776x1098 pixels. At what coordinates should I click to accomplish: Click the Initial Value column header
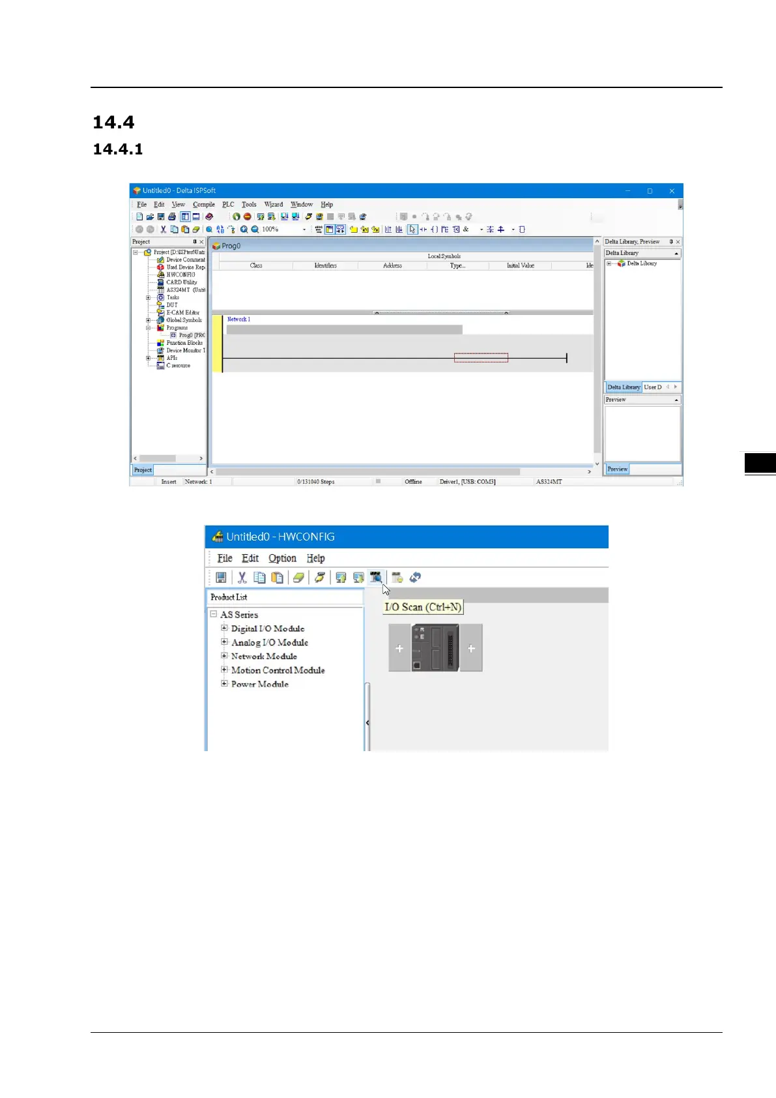(x=521, y=265)
